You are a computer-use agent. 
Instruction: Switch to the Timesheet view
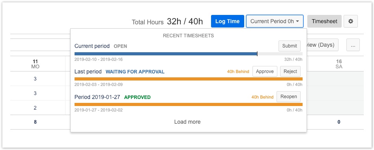(x=324, y=21)
